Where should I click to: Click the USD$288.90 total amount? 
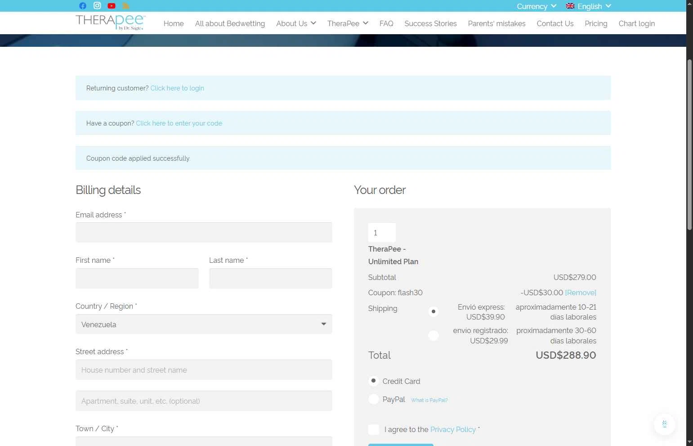[x=566, y=355]
